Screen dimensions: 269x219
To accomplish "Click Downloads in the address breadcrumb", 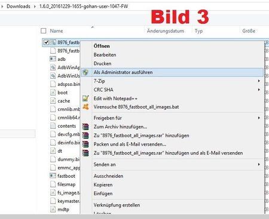I will click(19, 7).
